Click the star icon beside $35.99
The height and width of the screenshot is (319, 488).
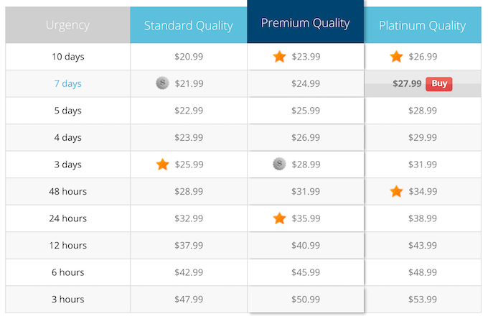279,218
